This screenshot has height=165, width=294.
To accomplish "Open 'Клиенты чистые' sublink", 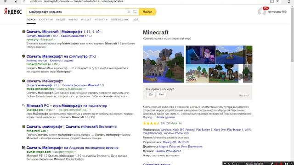I will pos(37,60).
